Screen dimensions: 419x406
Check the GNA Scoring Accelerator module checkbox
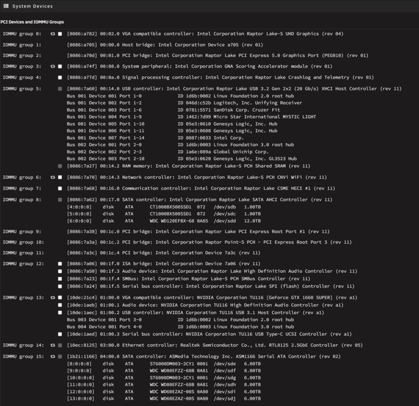60,67
